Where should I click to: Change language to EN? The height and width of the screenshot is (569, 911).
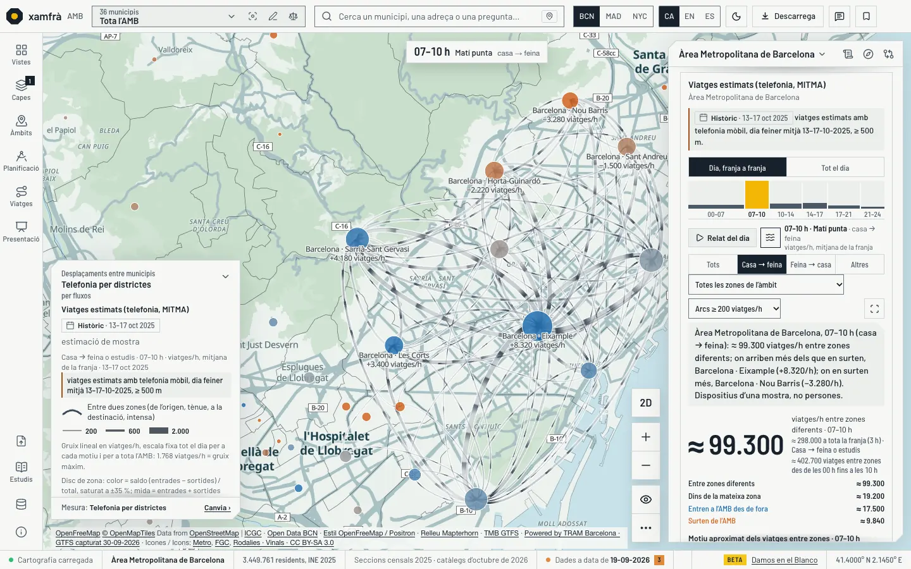(690, 16)
